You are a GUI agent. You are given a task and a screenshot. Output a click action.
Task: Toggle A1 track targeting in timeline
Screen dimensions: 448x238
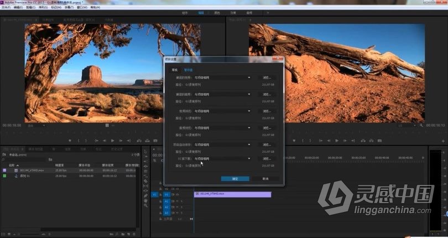point(167,201)
